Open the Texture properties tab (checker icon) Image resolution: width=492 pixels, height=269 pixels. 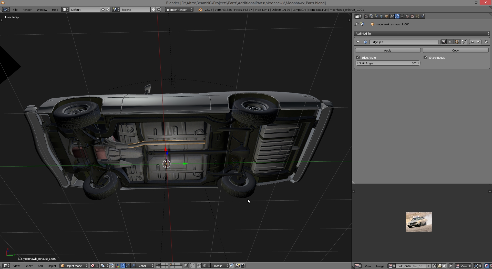pos(412,16)
